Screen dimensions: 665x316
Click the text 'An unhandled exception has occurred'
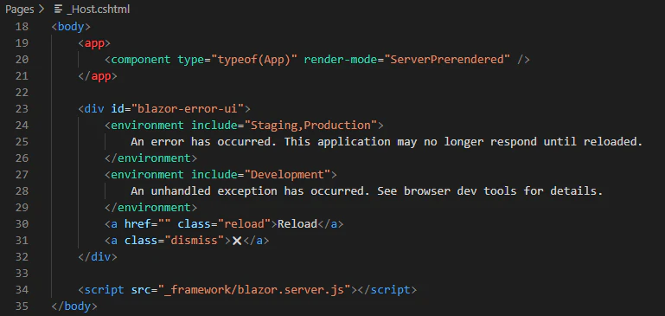click(247, 191)
